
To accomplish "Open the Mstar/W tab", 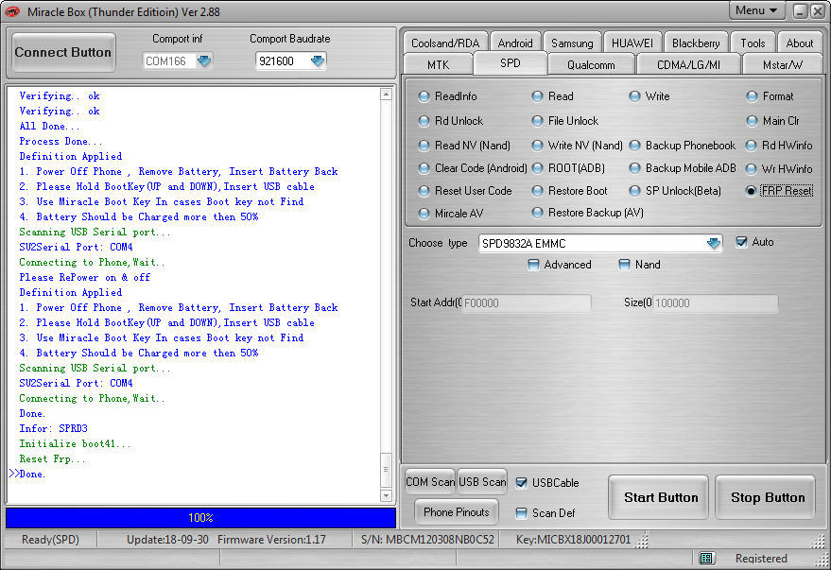I will coord(783,64).
